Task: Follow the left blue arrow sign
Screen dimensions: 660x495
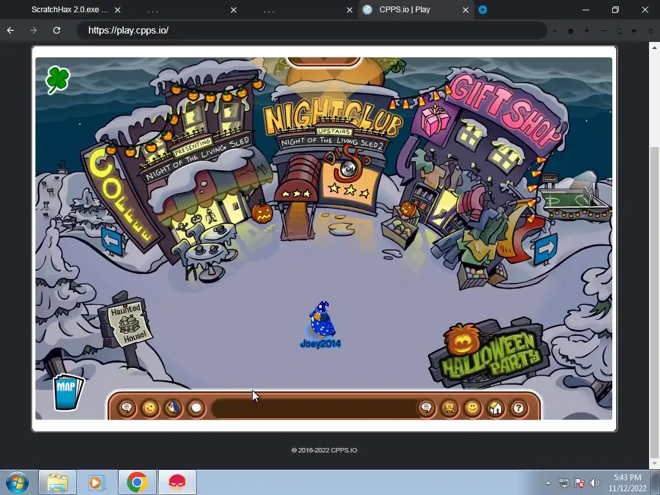Action: 112,242
